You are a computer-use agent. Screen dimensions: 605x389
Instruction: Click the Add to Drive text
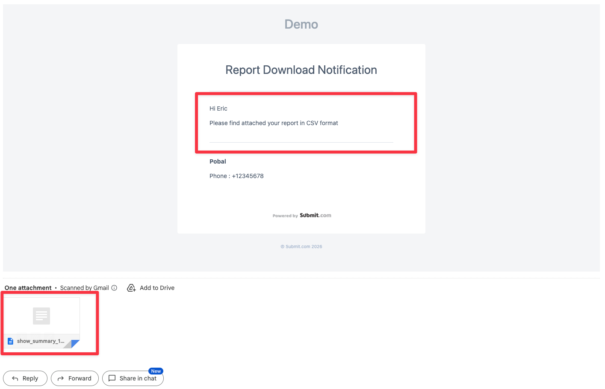[x=157, y=288]
